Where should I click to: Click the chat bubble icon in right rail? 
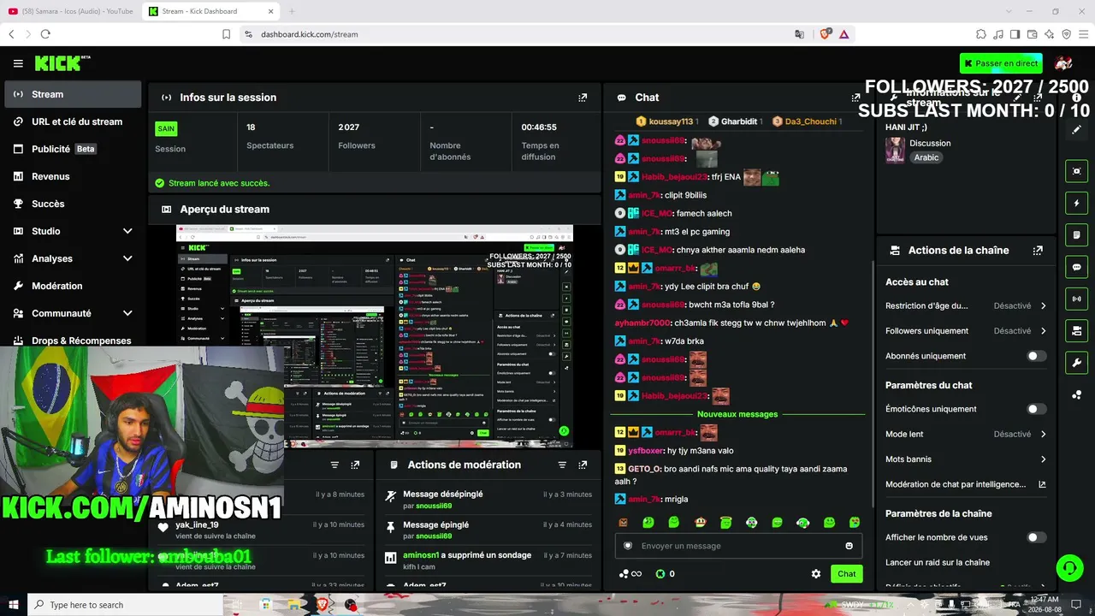[x=1077, y=267]
